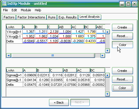Click the Sigma table scroll down arrow
The image size is (139, 109).
click(x=108, y=94)
